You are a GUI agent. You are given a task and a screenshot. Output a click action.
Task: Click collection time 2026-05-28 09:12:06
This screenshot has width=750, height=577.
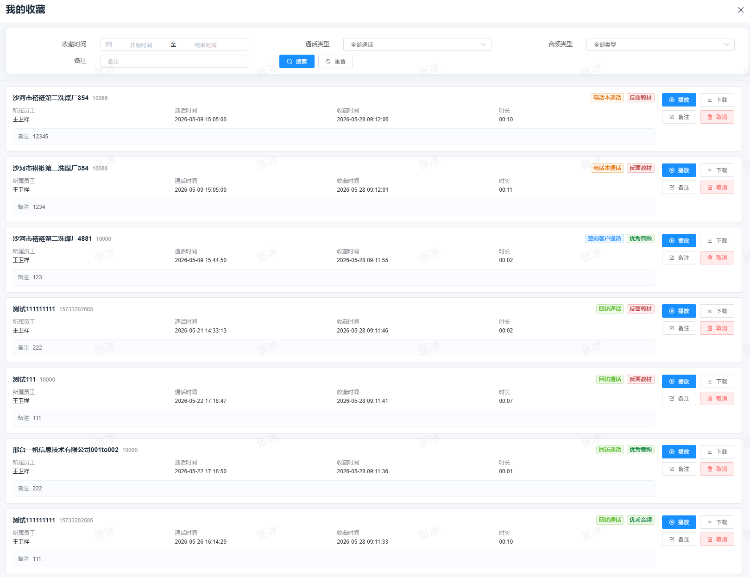click(363, 119)
